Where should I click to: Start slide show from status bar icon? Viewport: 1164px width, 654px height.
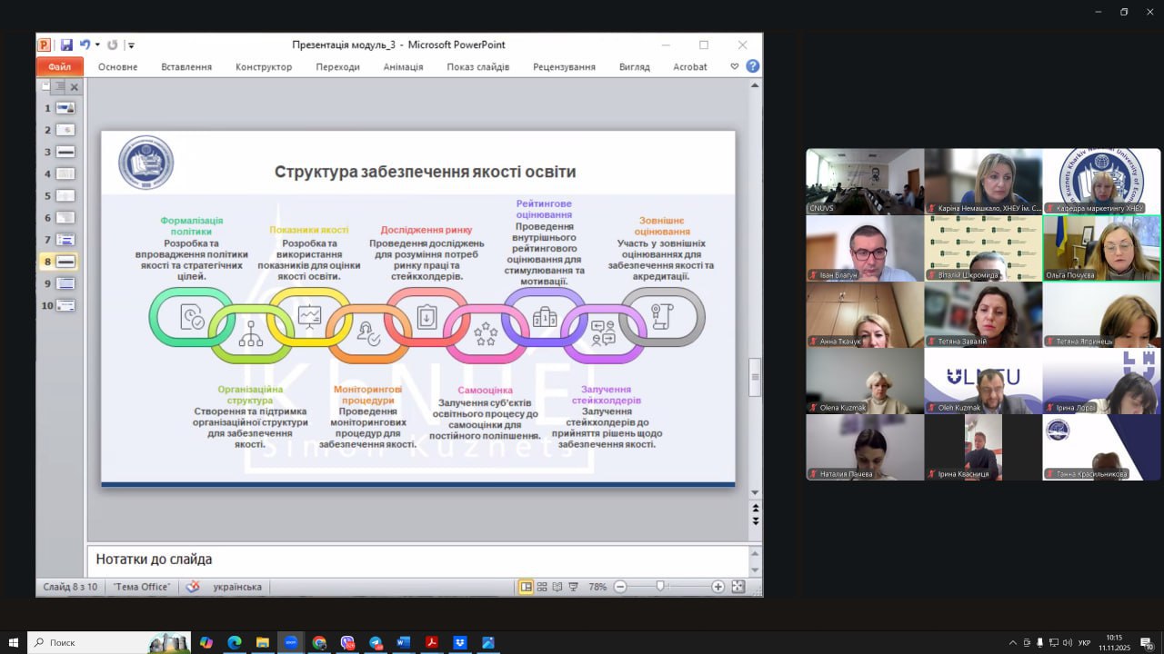pos(573,587)
